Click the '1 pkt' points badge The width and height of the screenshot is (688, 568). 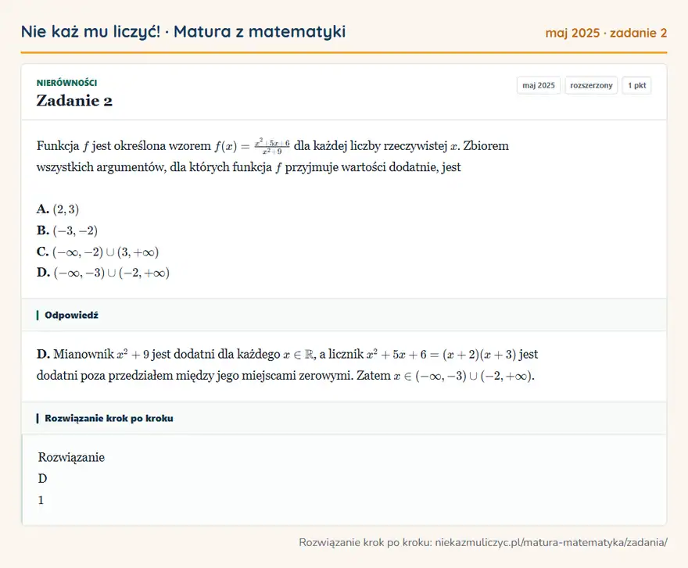pyautogui.click(x=636, y=85)
